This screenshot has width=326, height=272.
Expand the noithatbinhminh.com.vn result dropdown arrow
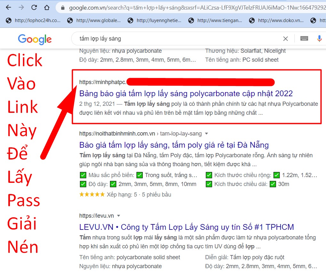coord(206,134)
